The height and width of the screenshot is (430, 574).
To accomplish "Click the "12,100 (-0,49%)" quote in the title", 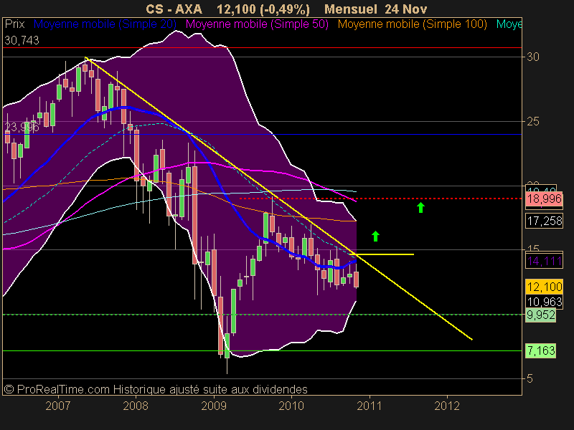I will [263, 9].
